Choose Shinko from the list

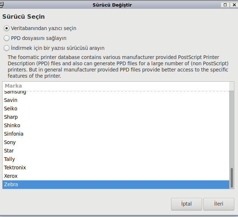[x=12, y=125]
